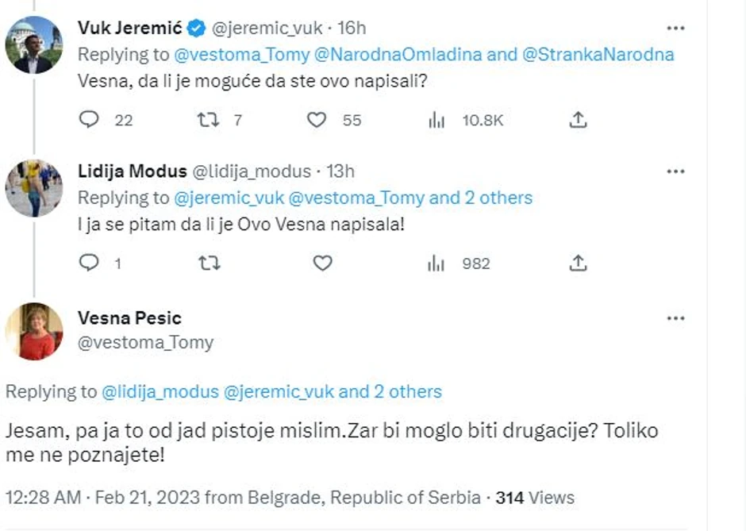Image resolution: width=746 pixels, height=531 pixels.
Task: Share Lidija Modus's tweet
Action: click(579, 263)
